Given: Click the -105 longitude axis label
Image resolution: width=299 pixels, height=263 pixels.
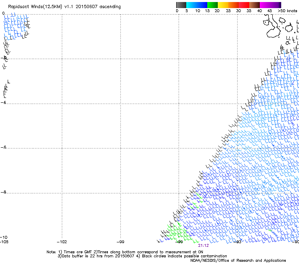Looking at the screenshot, I should 4,242.
